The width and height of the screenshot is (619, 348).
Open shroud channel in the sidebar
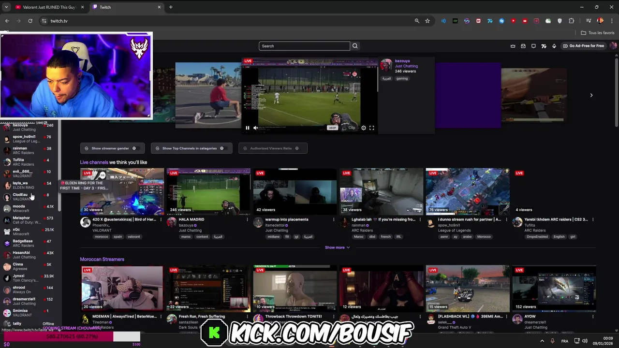29,290
